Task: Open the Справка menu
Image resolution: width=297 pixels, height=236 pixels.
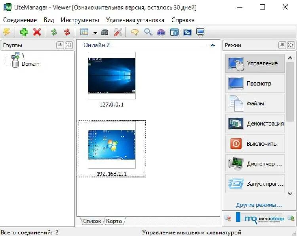Action: tap(183, 20)
